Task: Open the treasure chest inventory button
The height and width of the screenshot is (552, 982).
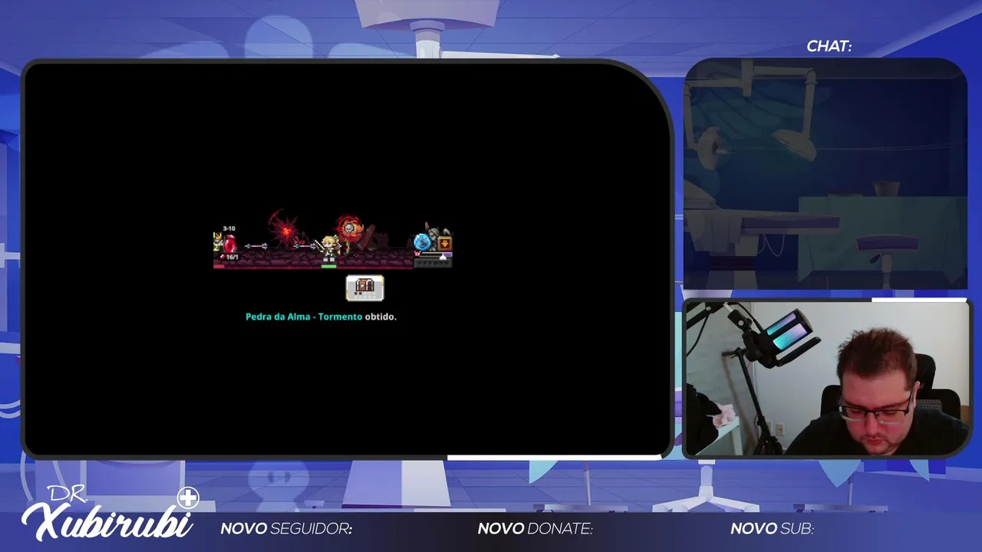Action: (x=364, y=287)
